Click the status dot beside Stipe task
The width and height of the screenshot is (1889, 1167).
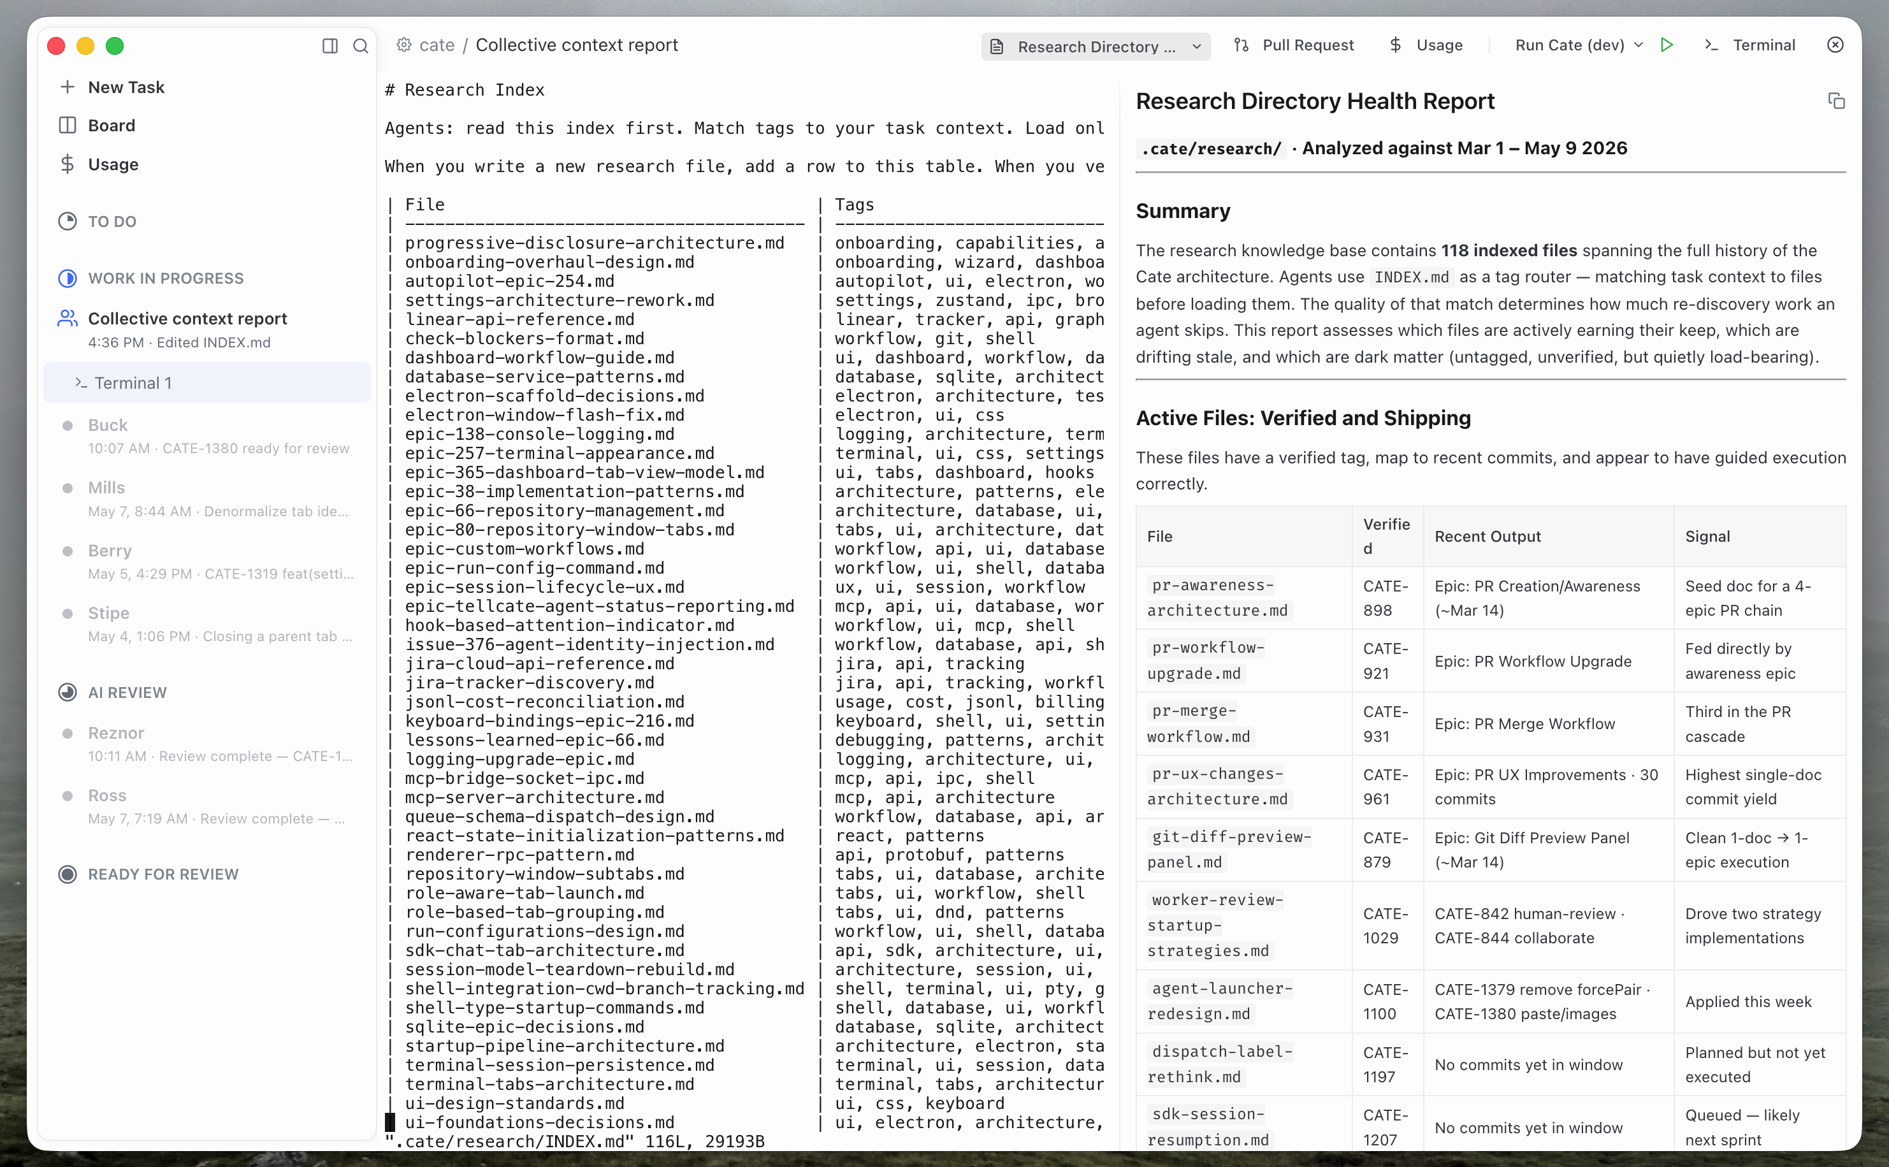click(x=67, y=614)
